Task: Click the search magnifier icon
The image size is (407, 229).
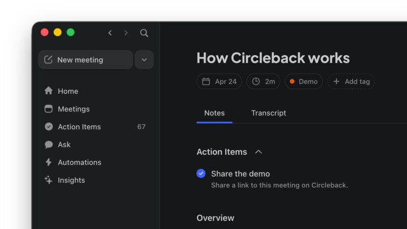Action: click(144, 33)
